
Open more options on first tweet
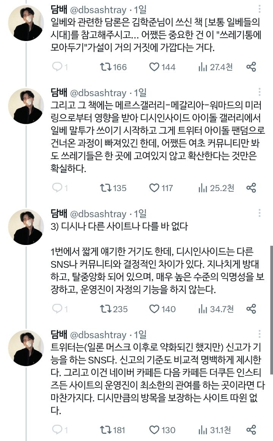point(259,9)
